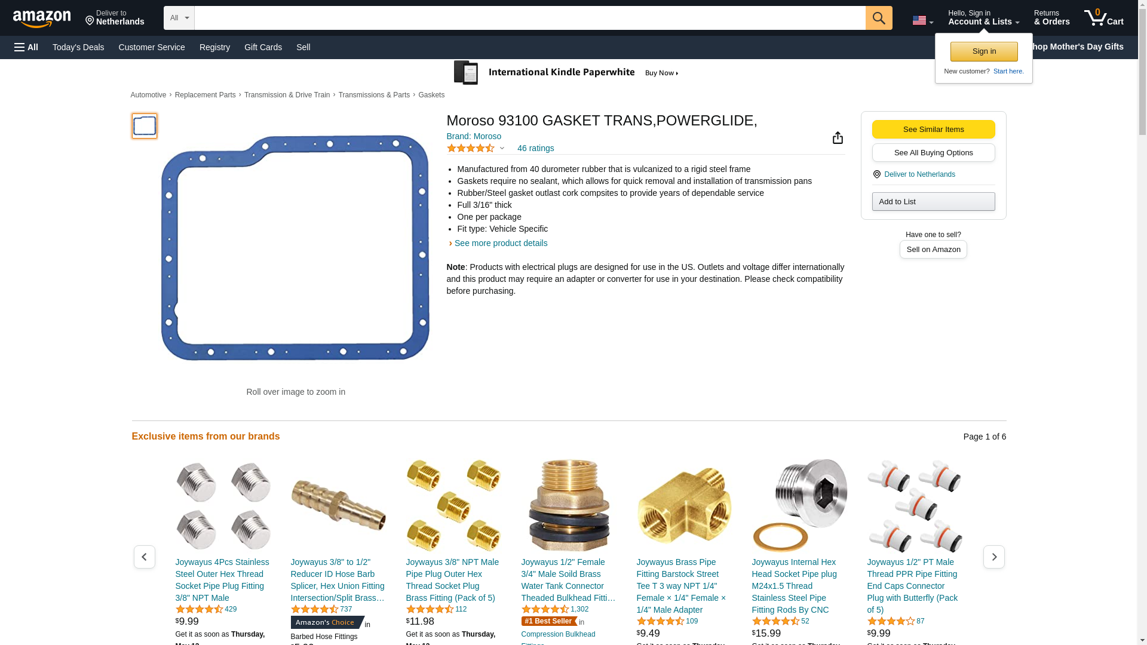Click the search magnifier button

point(879,18)
